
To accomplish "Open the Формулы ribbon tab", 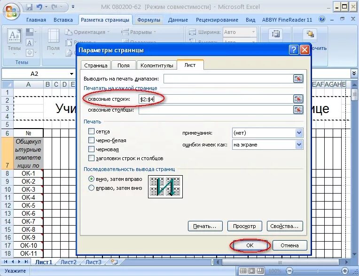I will [148, 20].
